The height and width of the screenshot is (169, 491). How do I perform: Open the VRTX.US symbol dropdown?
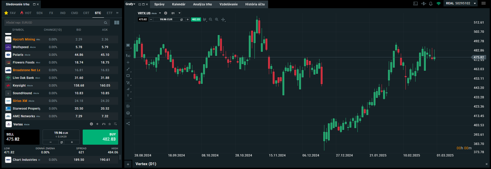pyautogui.click(x=160, y=13)
